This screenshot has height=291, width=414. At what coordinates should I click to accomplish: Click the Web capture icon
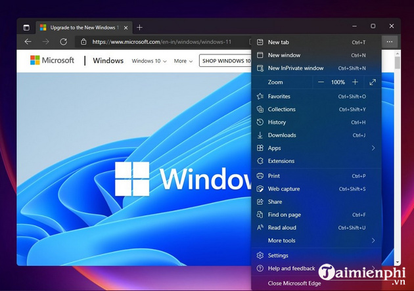point(260,189)
